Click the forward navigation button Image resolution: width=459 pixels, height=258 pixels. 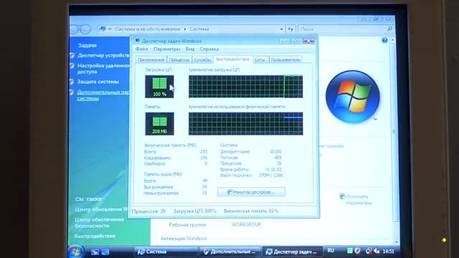point(85,29)
